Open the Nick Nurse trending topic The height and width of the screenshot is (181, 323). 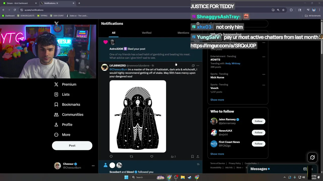point(217,77)
